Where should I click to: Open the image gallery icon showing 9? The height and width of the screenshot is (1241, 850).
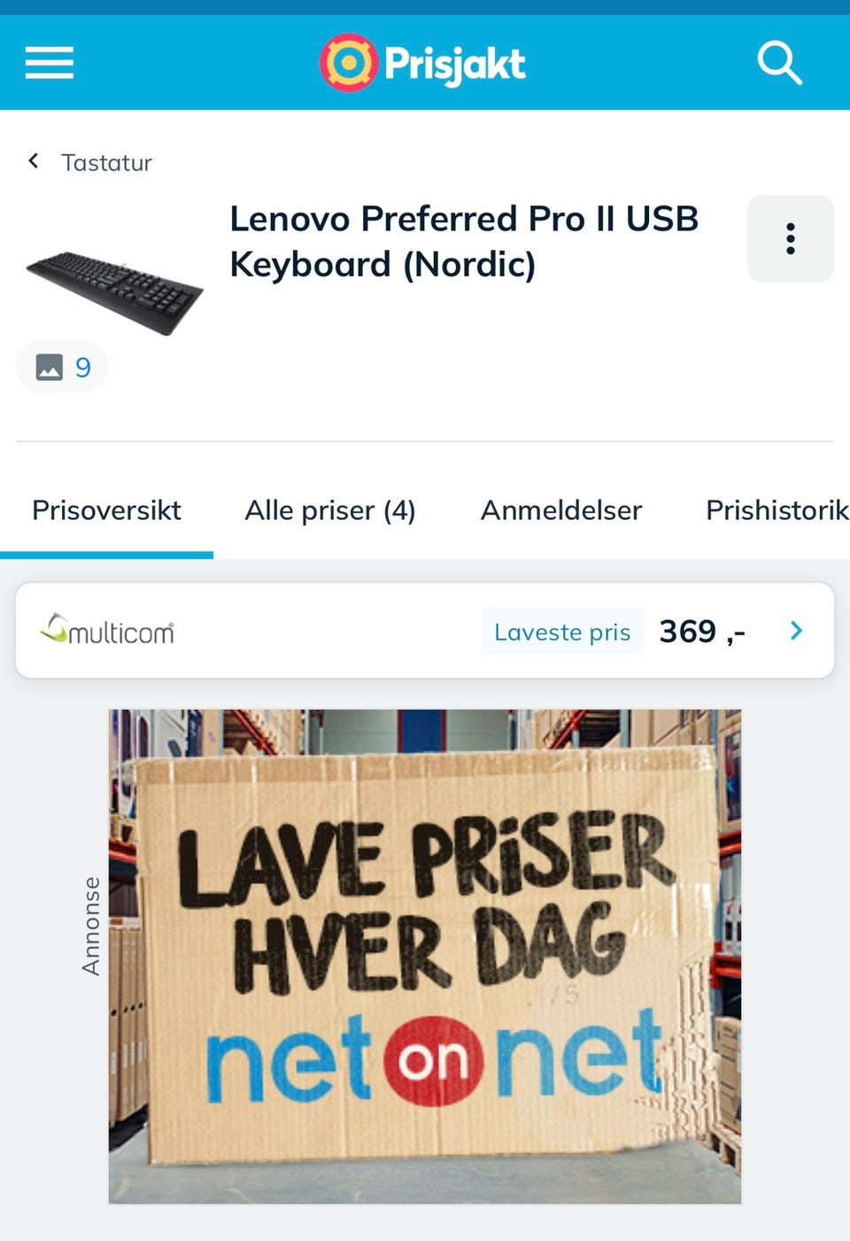click(x=62, y=367)
